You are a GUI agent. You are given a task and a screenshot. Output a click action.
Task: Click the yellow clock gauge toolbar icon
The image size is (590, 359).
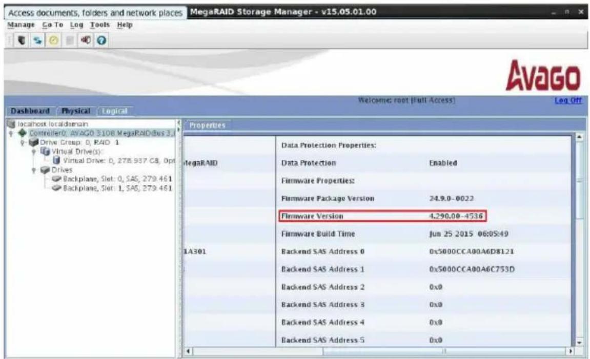[53, 40]
